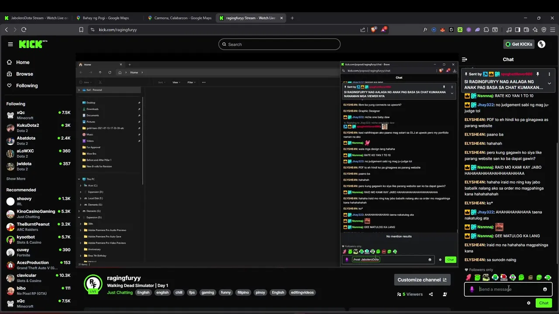Click the green square extension icon
Viewport: 559px width, 314px height.
click(460, 30)
